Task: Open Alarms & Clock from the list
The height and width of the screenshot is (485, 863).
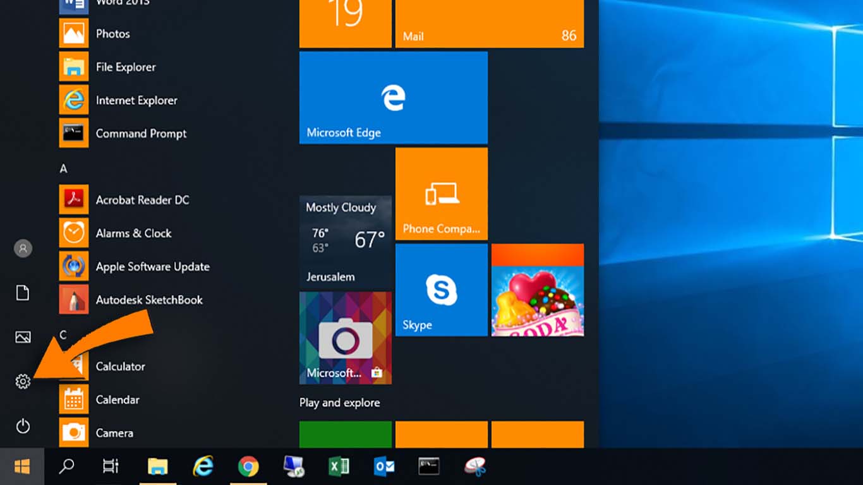Action: pyautogui.click(x=133, y=233)
